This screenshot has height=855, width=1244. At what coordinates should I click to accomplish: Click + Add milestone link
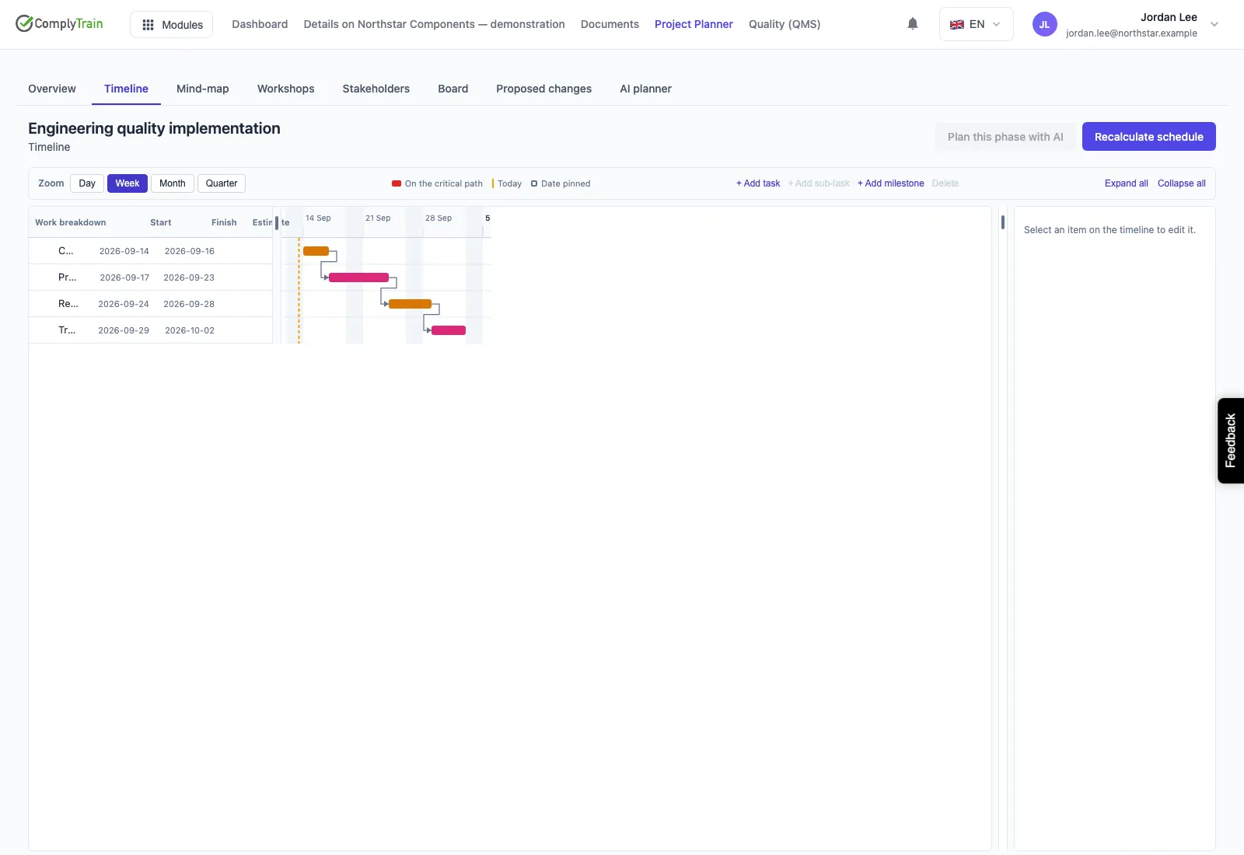pyautogui.click(x=891, y=183)
